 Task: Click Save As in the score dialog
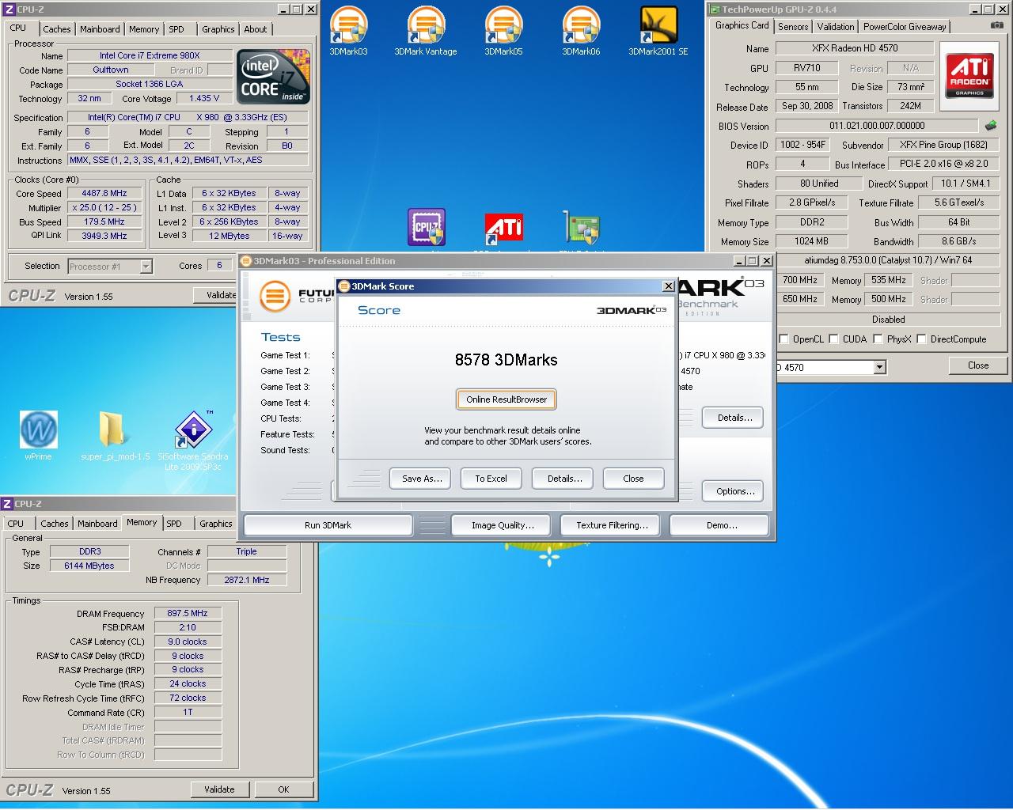(x=421, y=479)
